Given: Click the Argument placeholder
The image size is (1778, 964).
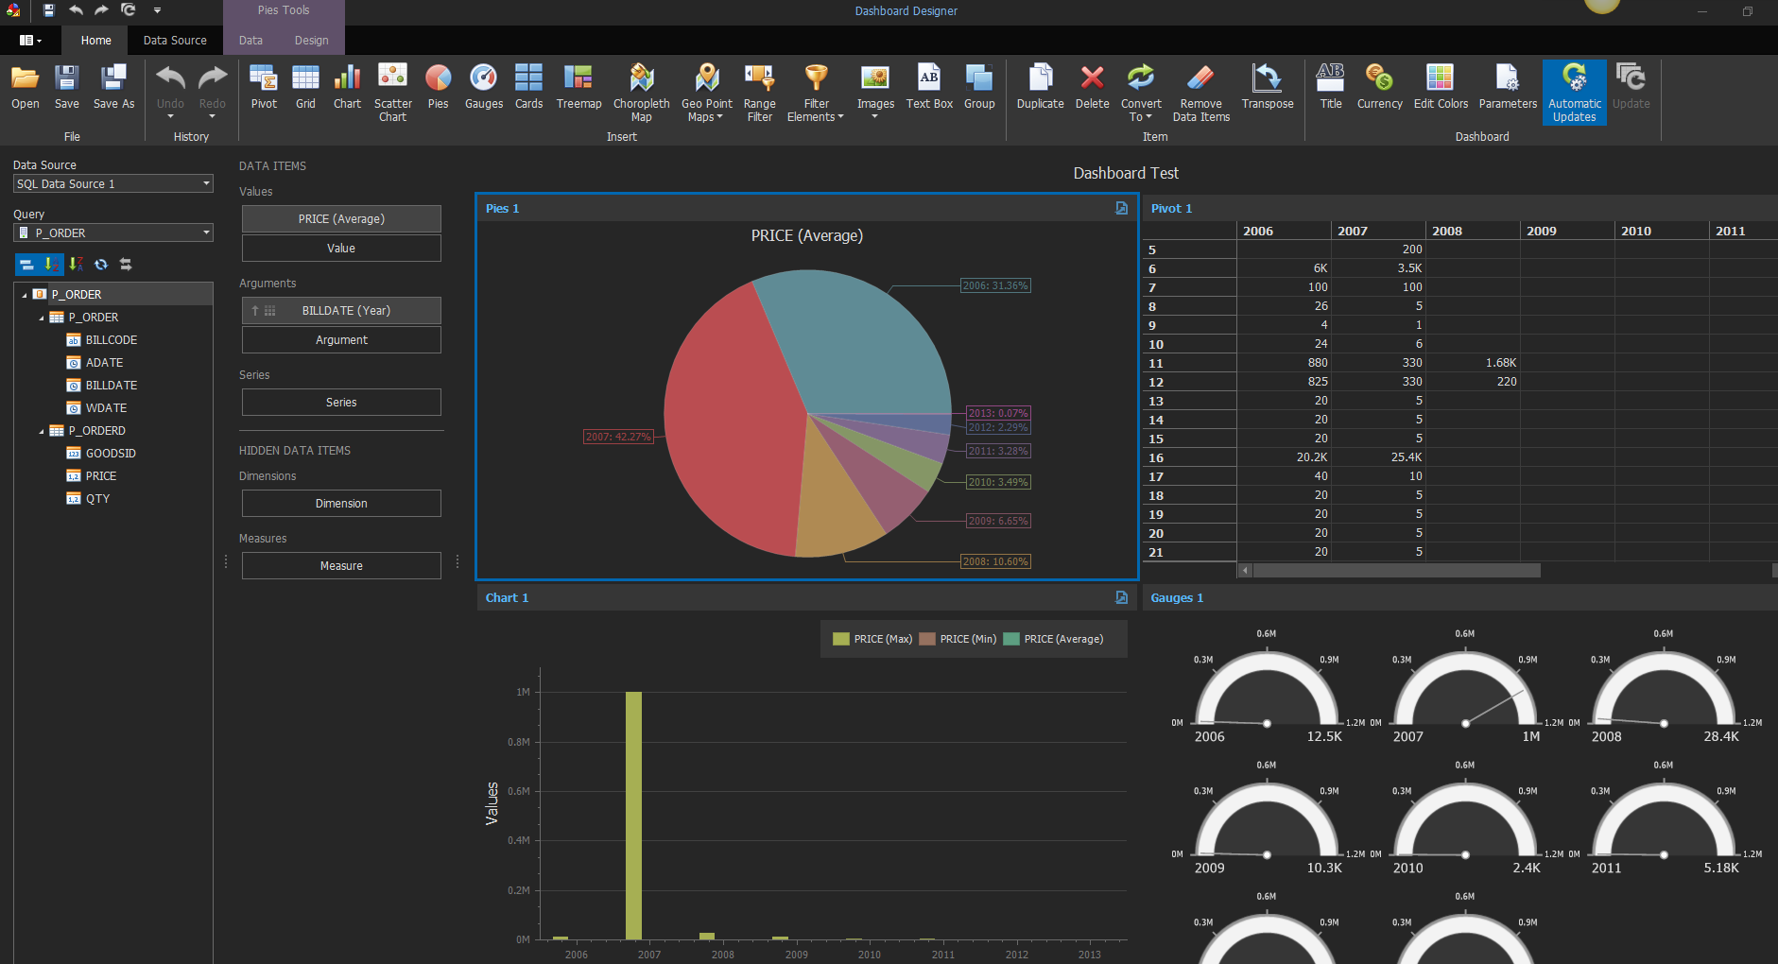Looking at the screenshot, I should tap(341, 339).
